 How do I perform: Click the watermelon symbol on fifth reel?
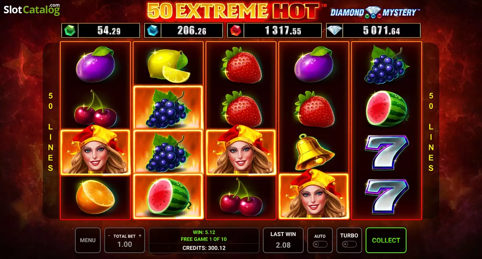tap(386, 109)
